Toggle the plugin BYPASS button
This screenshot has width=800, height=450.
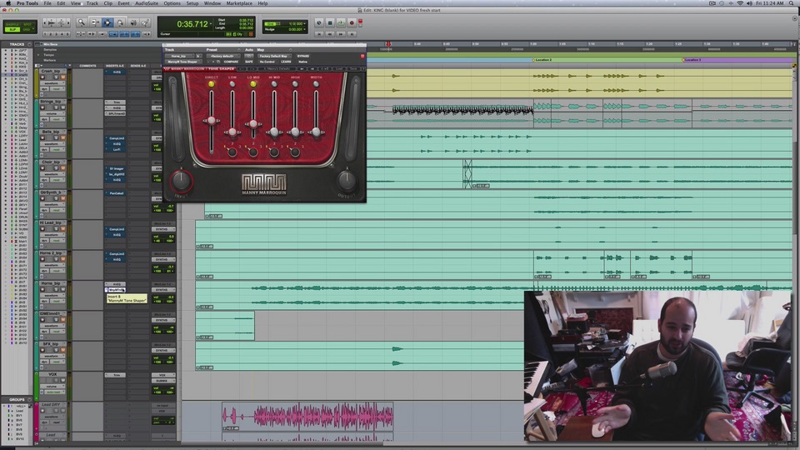pos(303,56)
